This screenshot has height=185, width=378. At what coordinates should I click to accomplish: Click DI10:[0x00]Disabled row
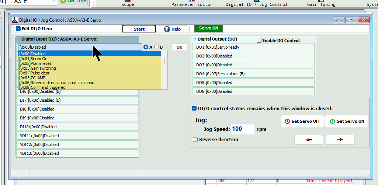pos(77,127)
